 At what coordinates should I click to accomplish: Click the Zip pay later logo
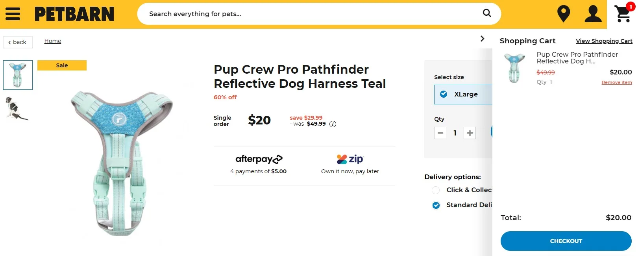click(x=350, y=159)
